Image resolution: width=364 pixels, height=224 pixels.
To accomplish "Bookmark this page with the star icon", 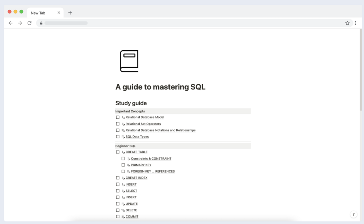I will [x=347, y=23].
